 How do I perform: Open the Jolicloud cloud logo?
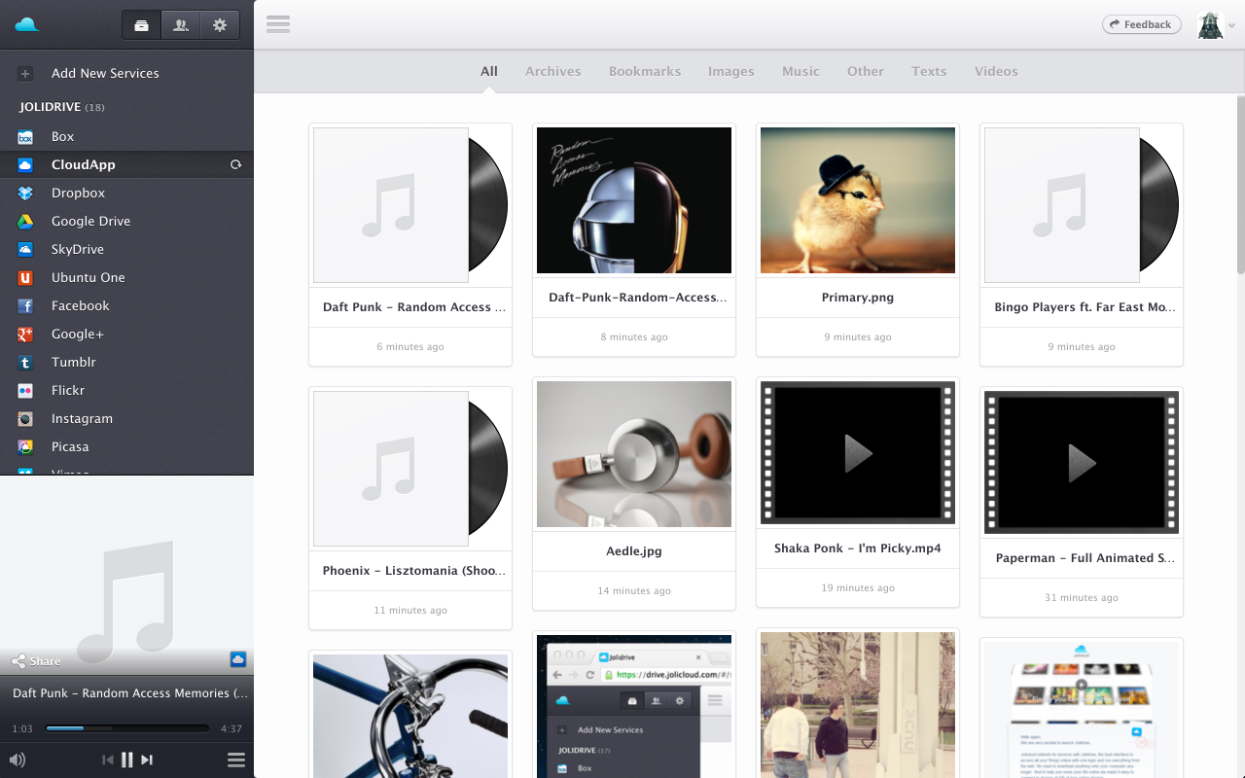[26, 24]
